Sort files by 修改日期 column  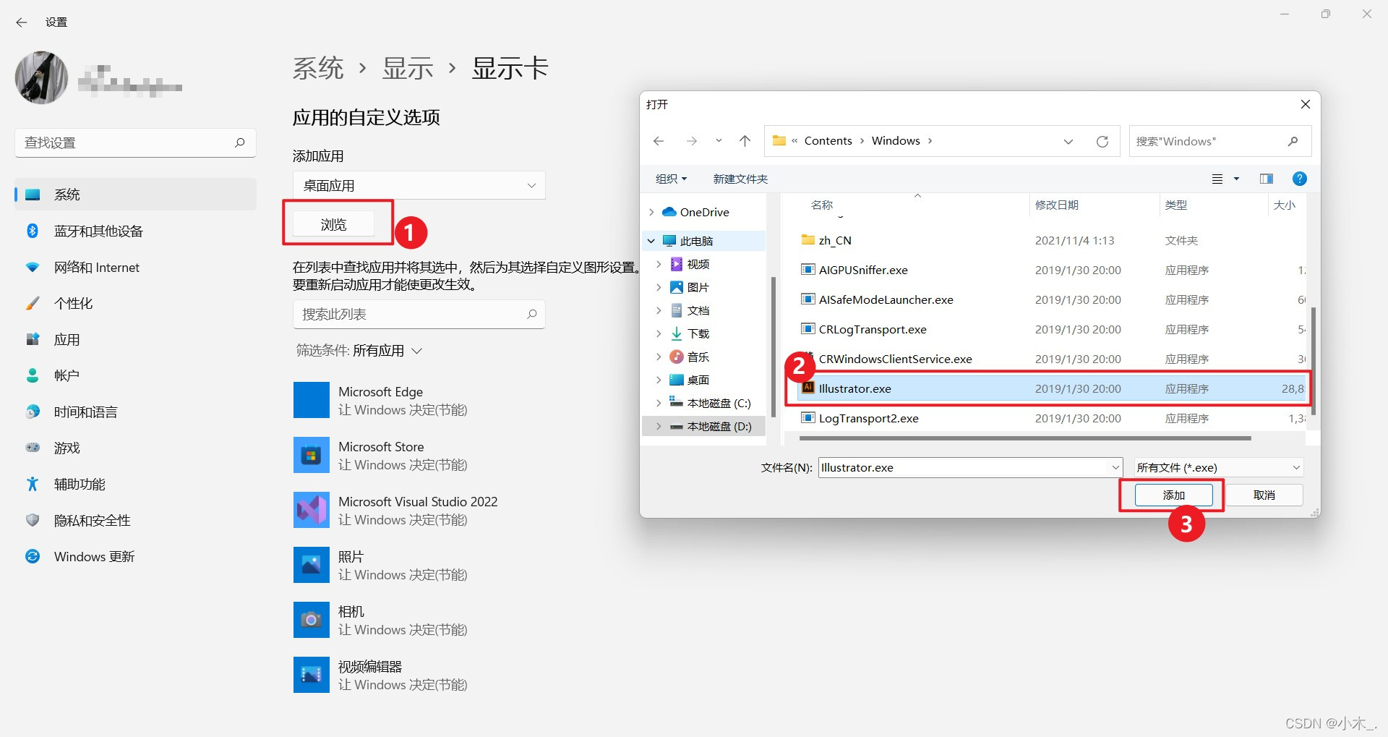click(1057, 205)
